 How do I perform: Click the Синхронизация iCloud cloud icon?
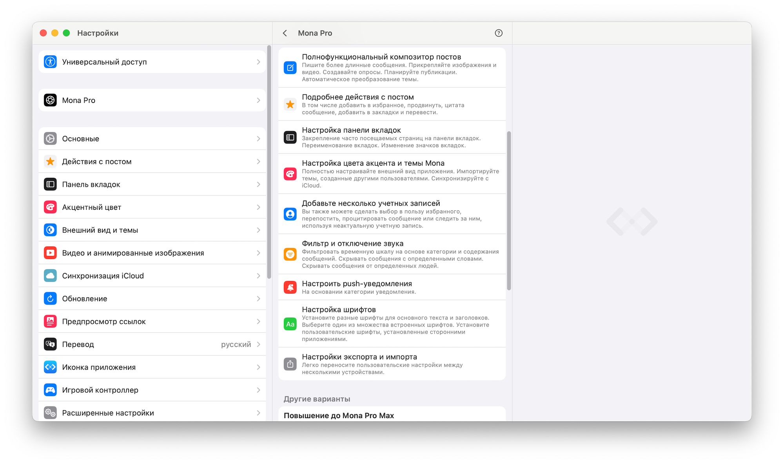pyautogui.click(x=50, y=276)
